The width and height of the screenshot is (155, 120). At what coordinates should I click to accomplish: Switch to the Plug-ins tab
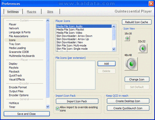click(31, 12)
